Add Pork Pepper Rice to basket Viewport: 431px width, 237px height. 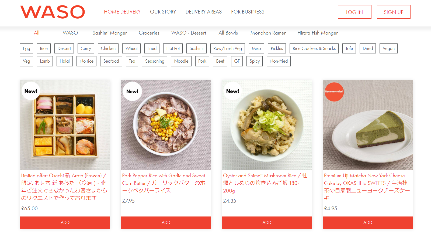click(x=166, y=223)
